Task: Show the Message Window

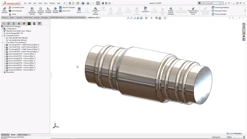Action: (x=219, y=11)
